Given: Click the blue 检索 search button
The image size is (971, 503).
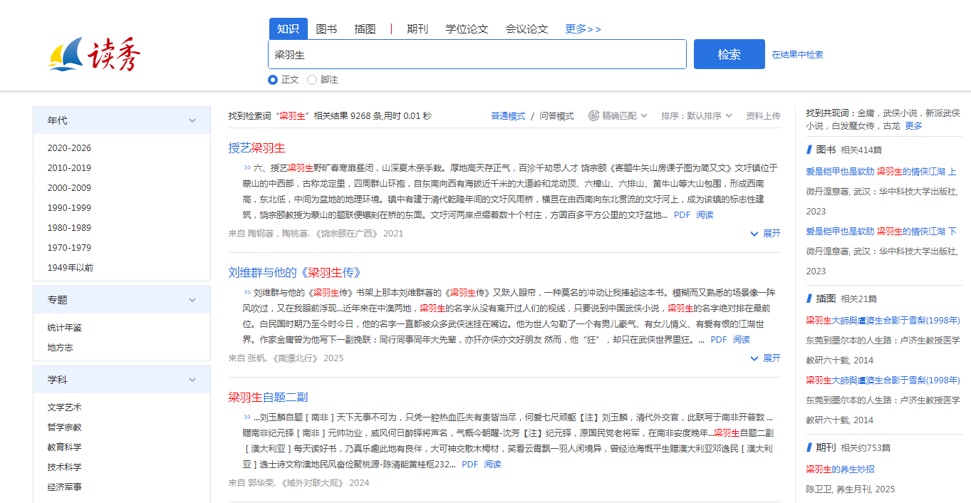Looking at the screenshot, I should (729, 54).
